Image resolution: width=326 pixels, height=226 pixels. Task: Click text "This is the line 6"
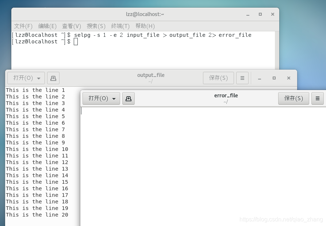tap(35, 123)
